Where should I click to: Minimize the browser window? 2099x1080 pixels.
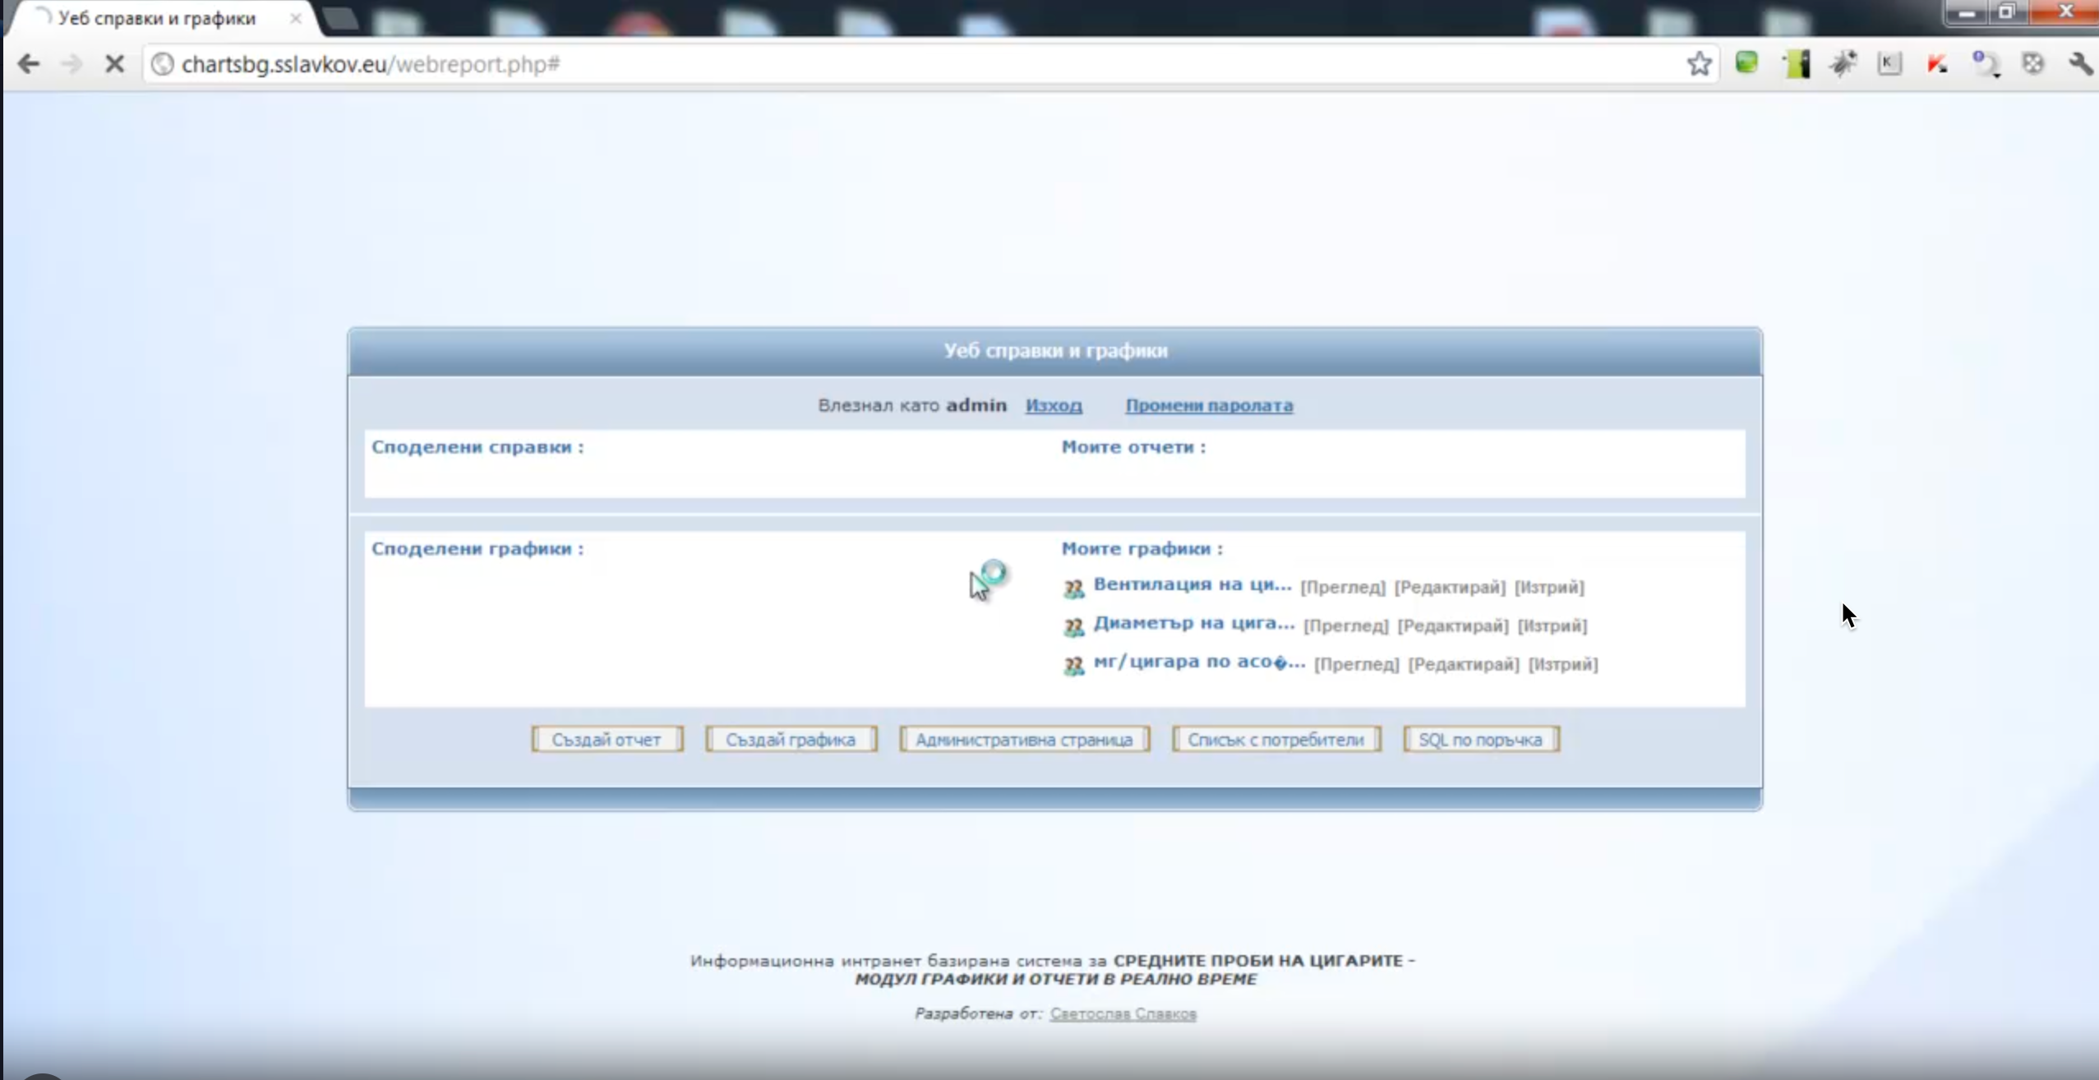click(1966, 12)
